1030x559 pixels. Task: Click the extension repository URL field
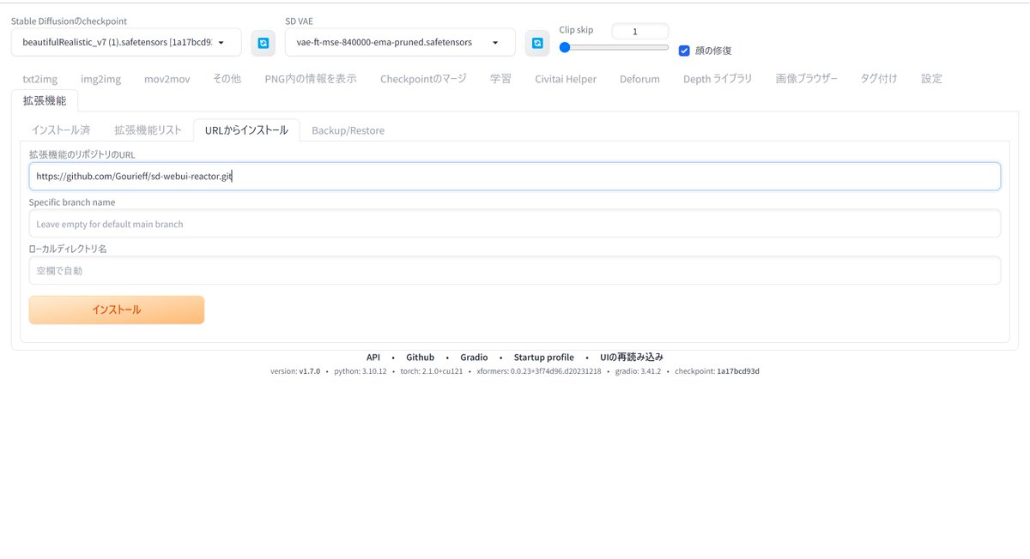point(515,177)
